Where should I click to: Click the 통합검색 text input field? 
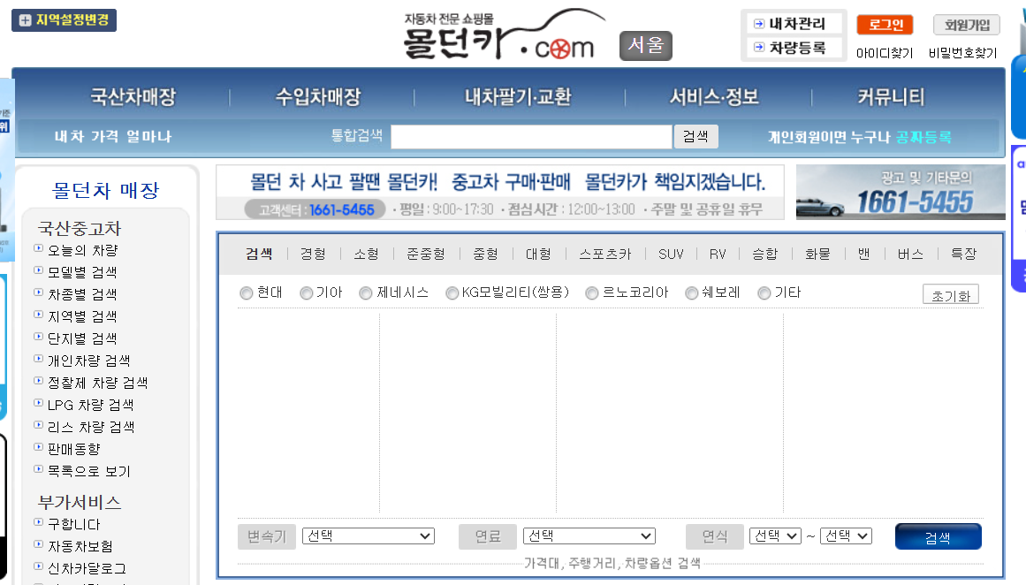point(531,137)
